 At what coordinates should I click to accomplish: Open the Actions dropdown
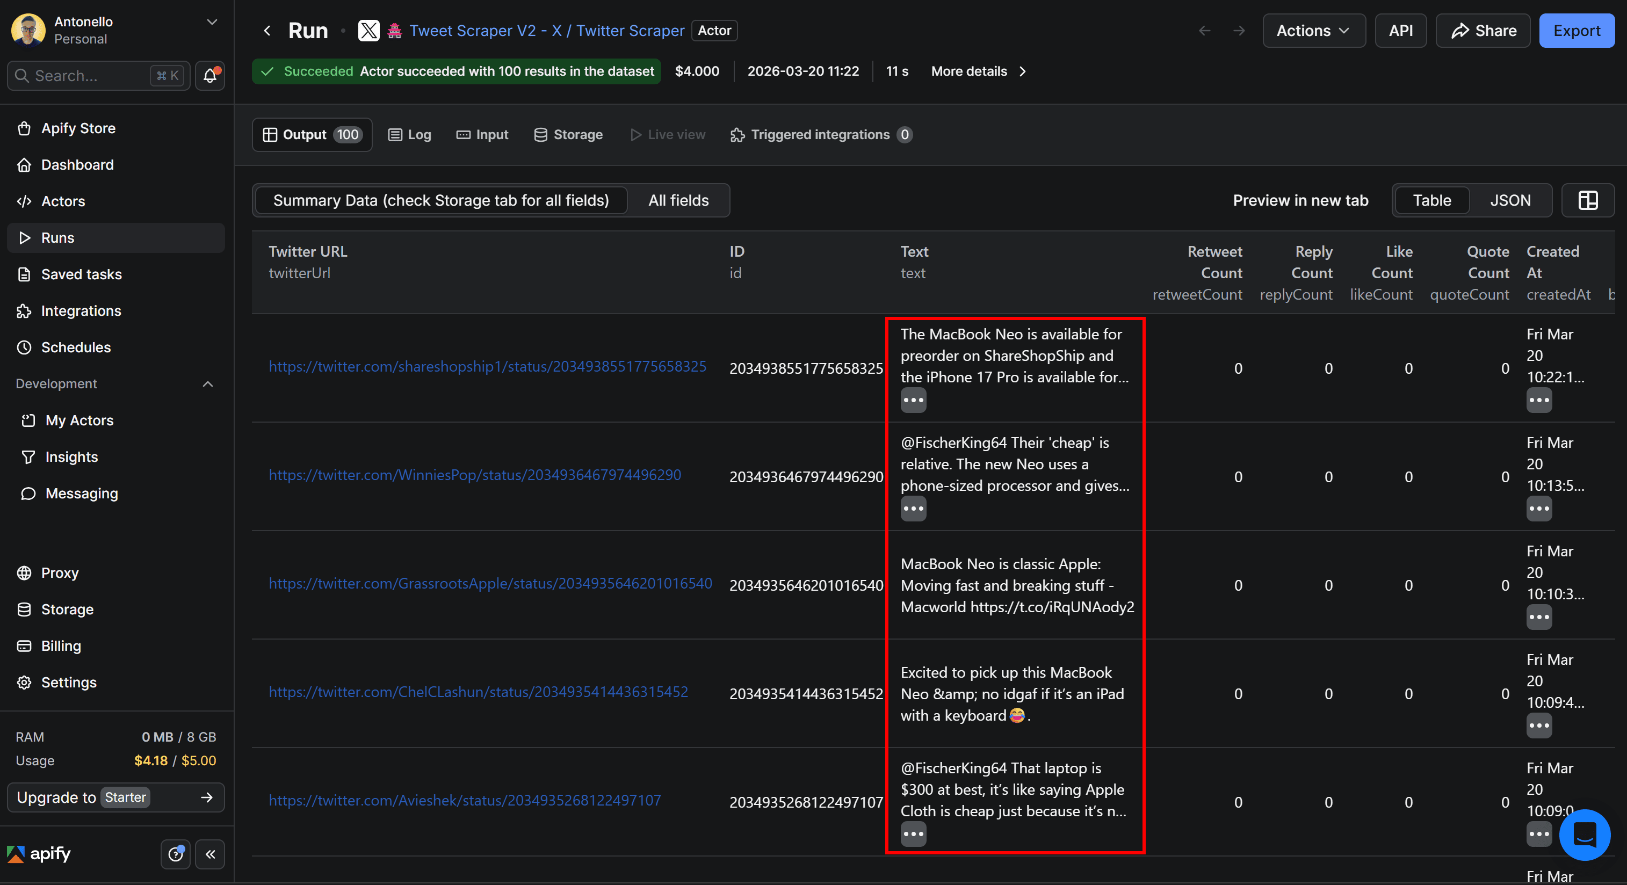tap(1312, 30)
